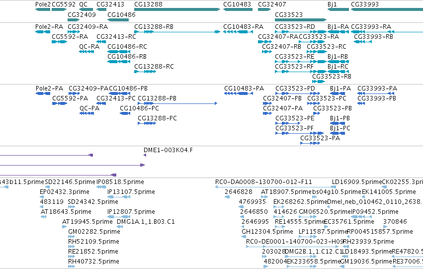Select transcript CG33523-RB
This screenshot has height=269, width=423.
pos(319,82)
